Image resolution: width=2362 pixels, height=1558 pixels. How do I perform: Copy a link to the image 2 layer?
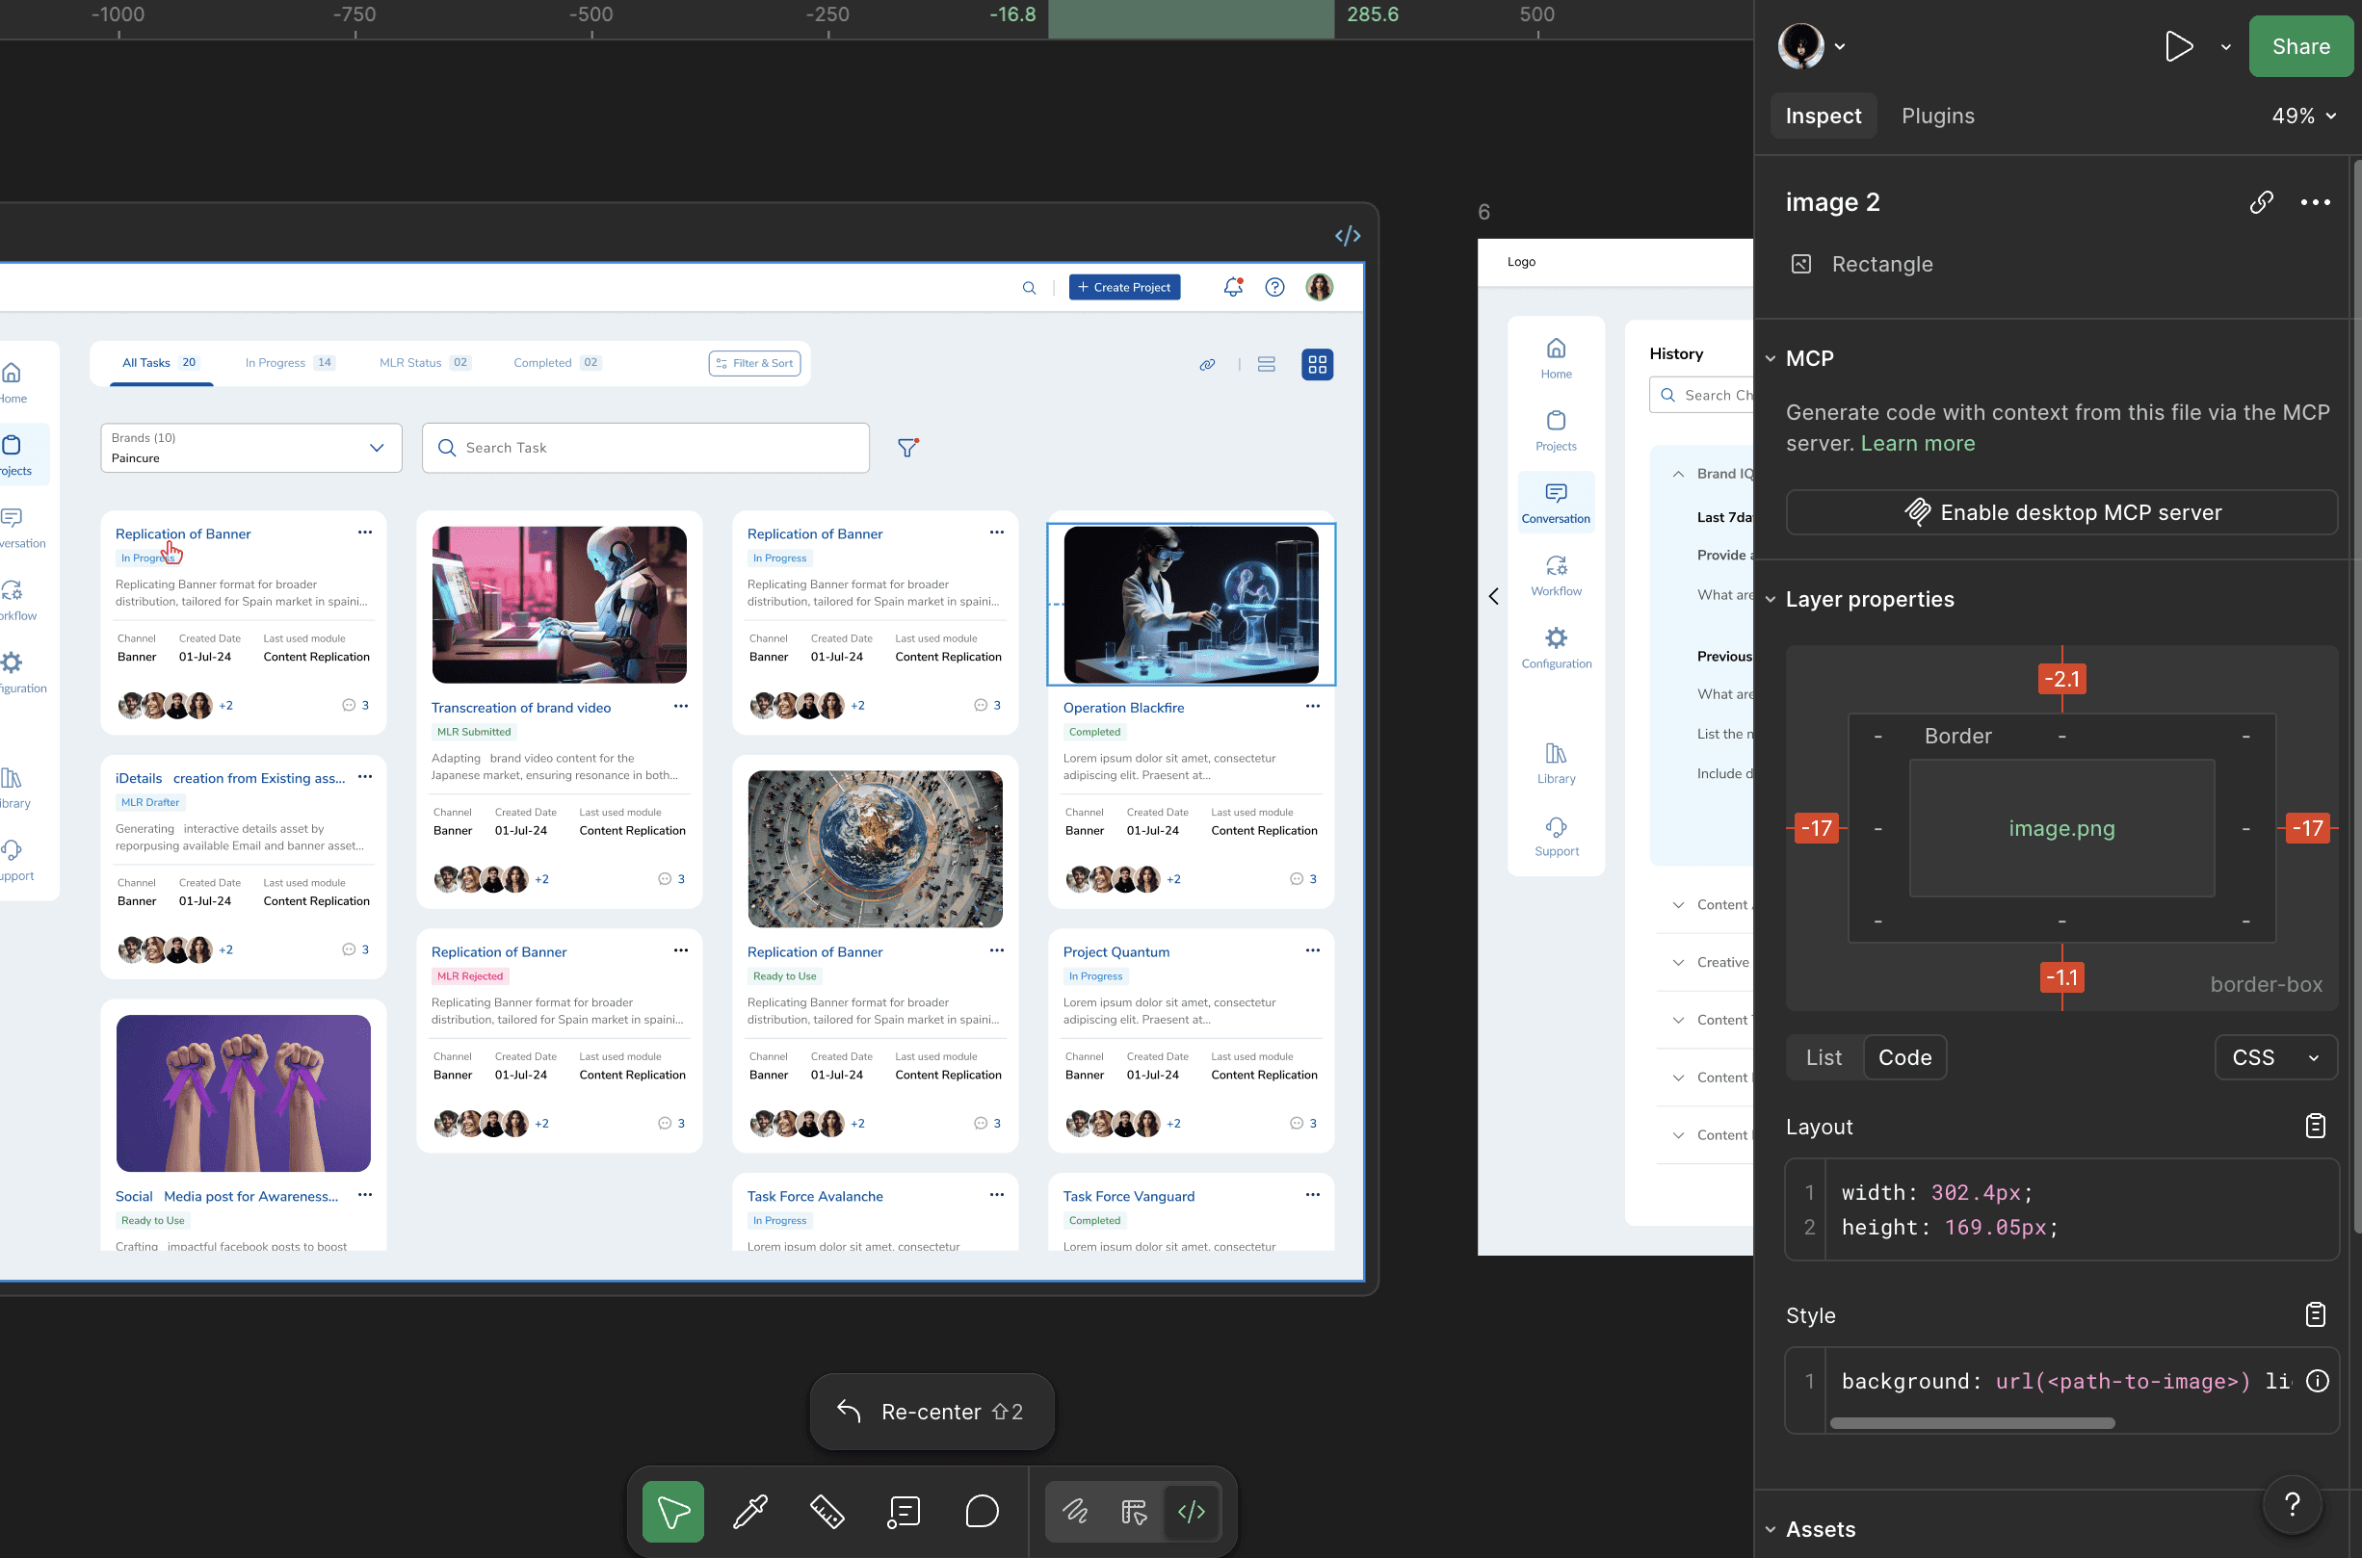2261,201
